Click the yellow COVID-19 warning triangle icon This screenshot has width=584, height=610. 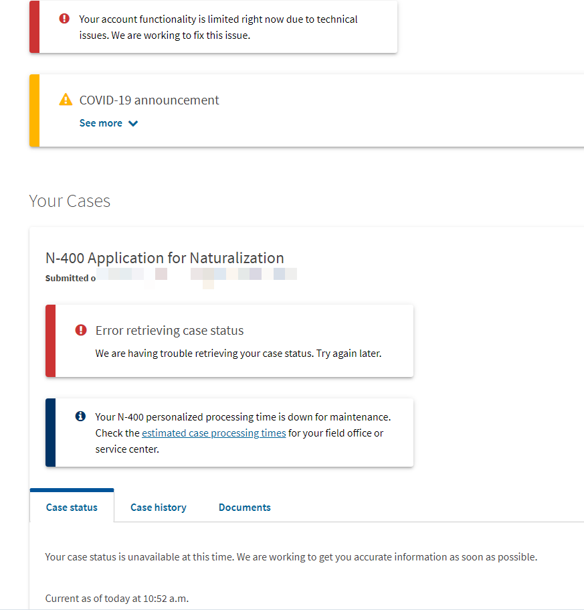(x=66, y=100)
